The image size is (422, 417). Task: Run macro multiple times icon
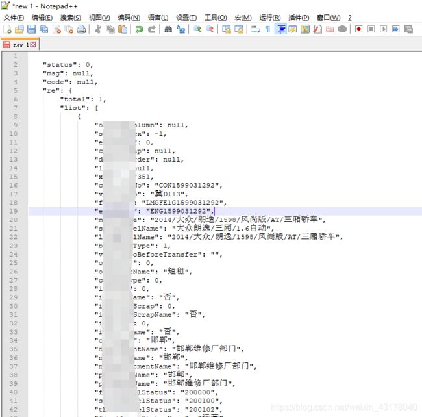point(396,29)
